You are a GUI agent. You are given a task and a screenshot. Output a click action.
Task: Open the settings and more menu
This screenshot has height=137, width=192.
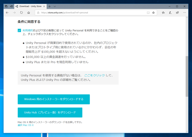tap(185, 12)
